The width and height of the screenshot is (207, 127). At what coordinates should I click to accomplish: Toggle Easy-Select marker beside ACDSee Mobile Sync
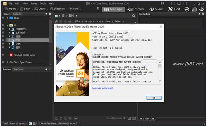pos(3,55)
